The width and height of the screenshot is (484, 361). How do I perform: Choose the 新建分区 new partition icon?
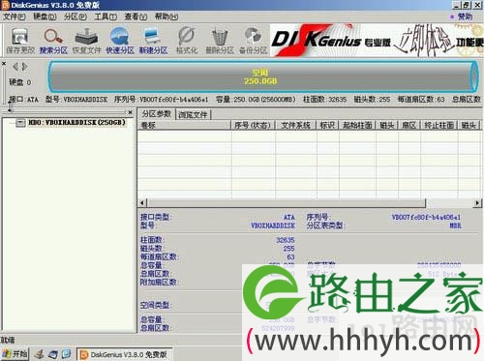[153, 41]
